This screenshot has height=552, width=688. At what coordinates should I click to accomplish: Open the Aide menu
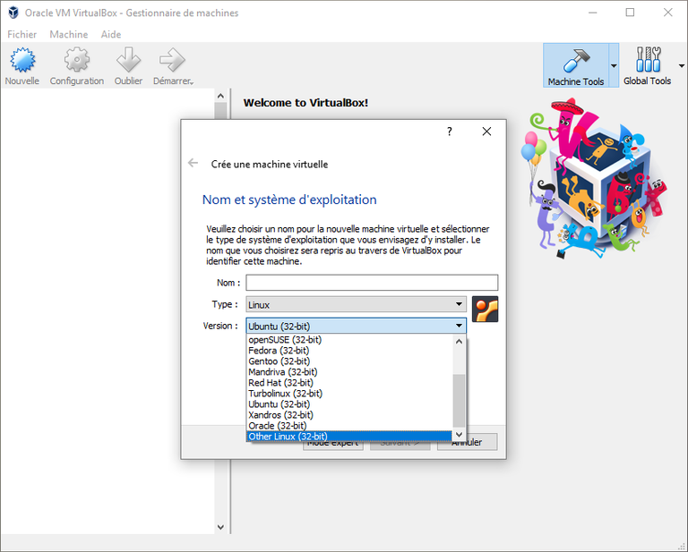pyautogui.click(x=110, y=34)
